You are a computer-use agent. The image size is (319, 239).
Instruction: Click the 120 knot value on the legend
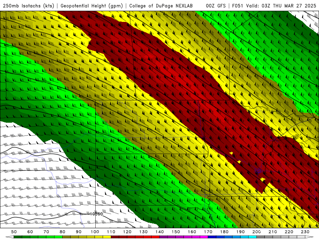tap(127, 232)
